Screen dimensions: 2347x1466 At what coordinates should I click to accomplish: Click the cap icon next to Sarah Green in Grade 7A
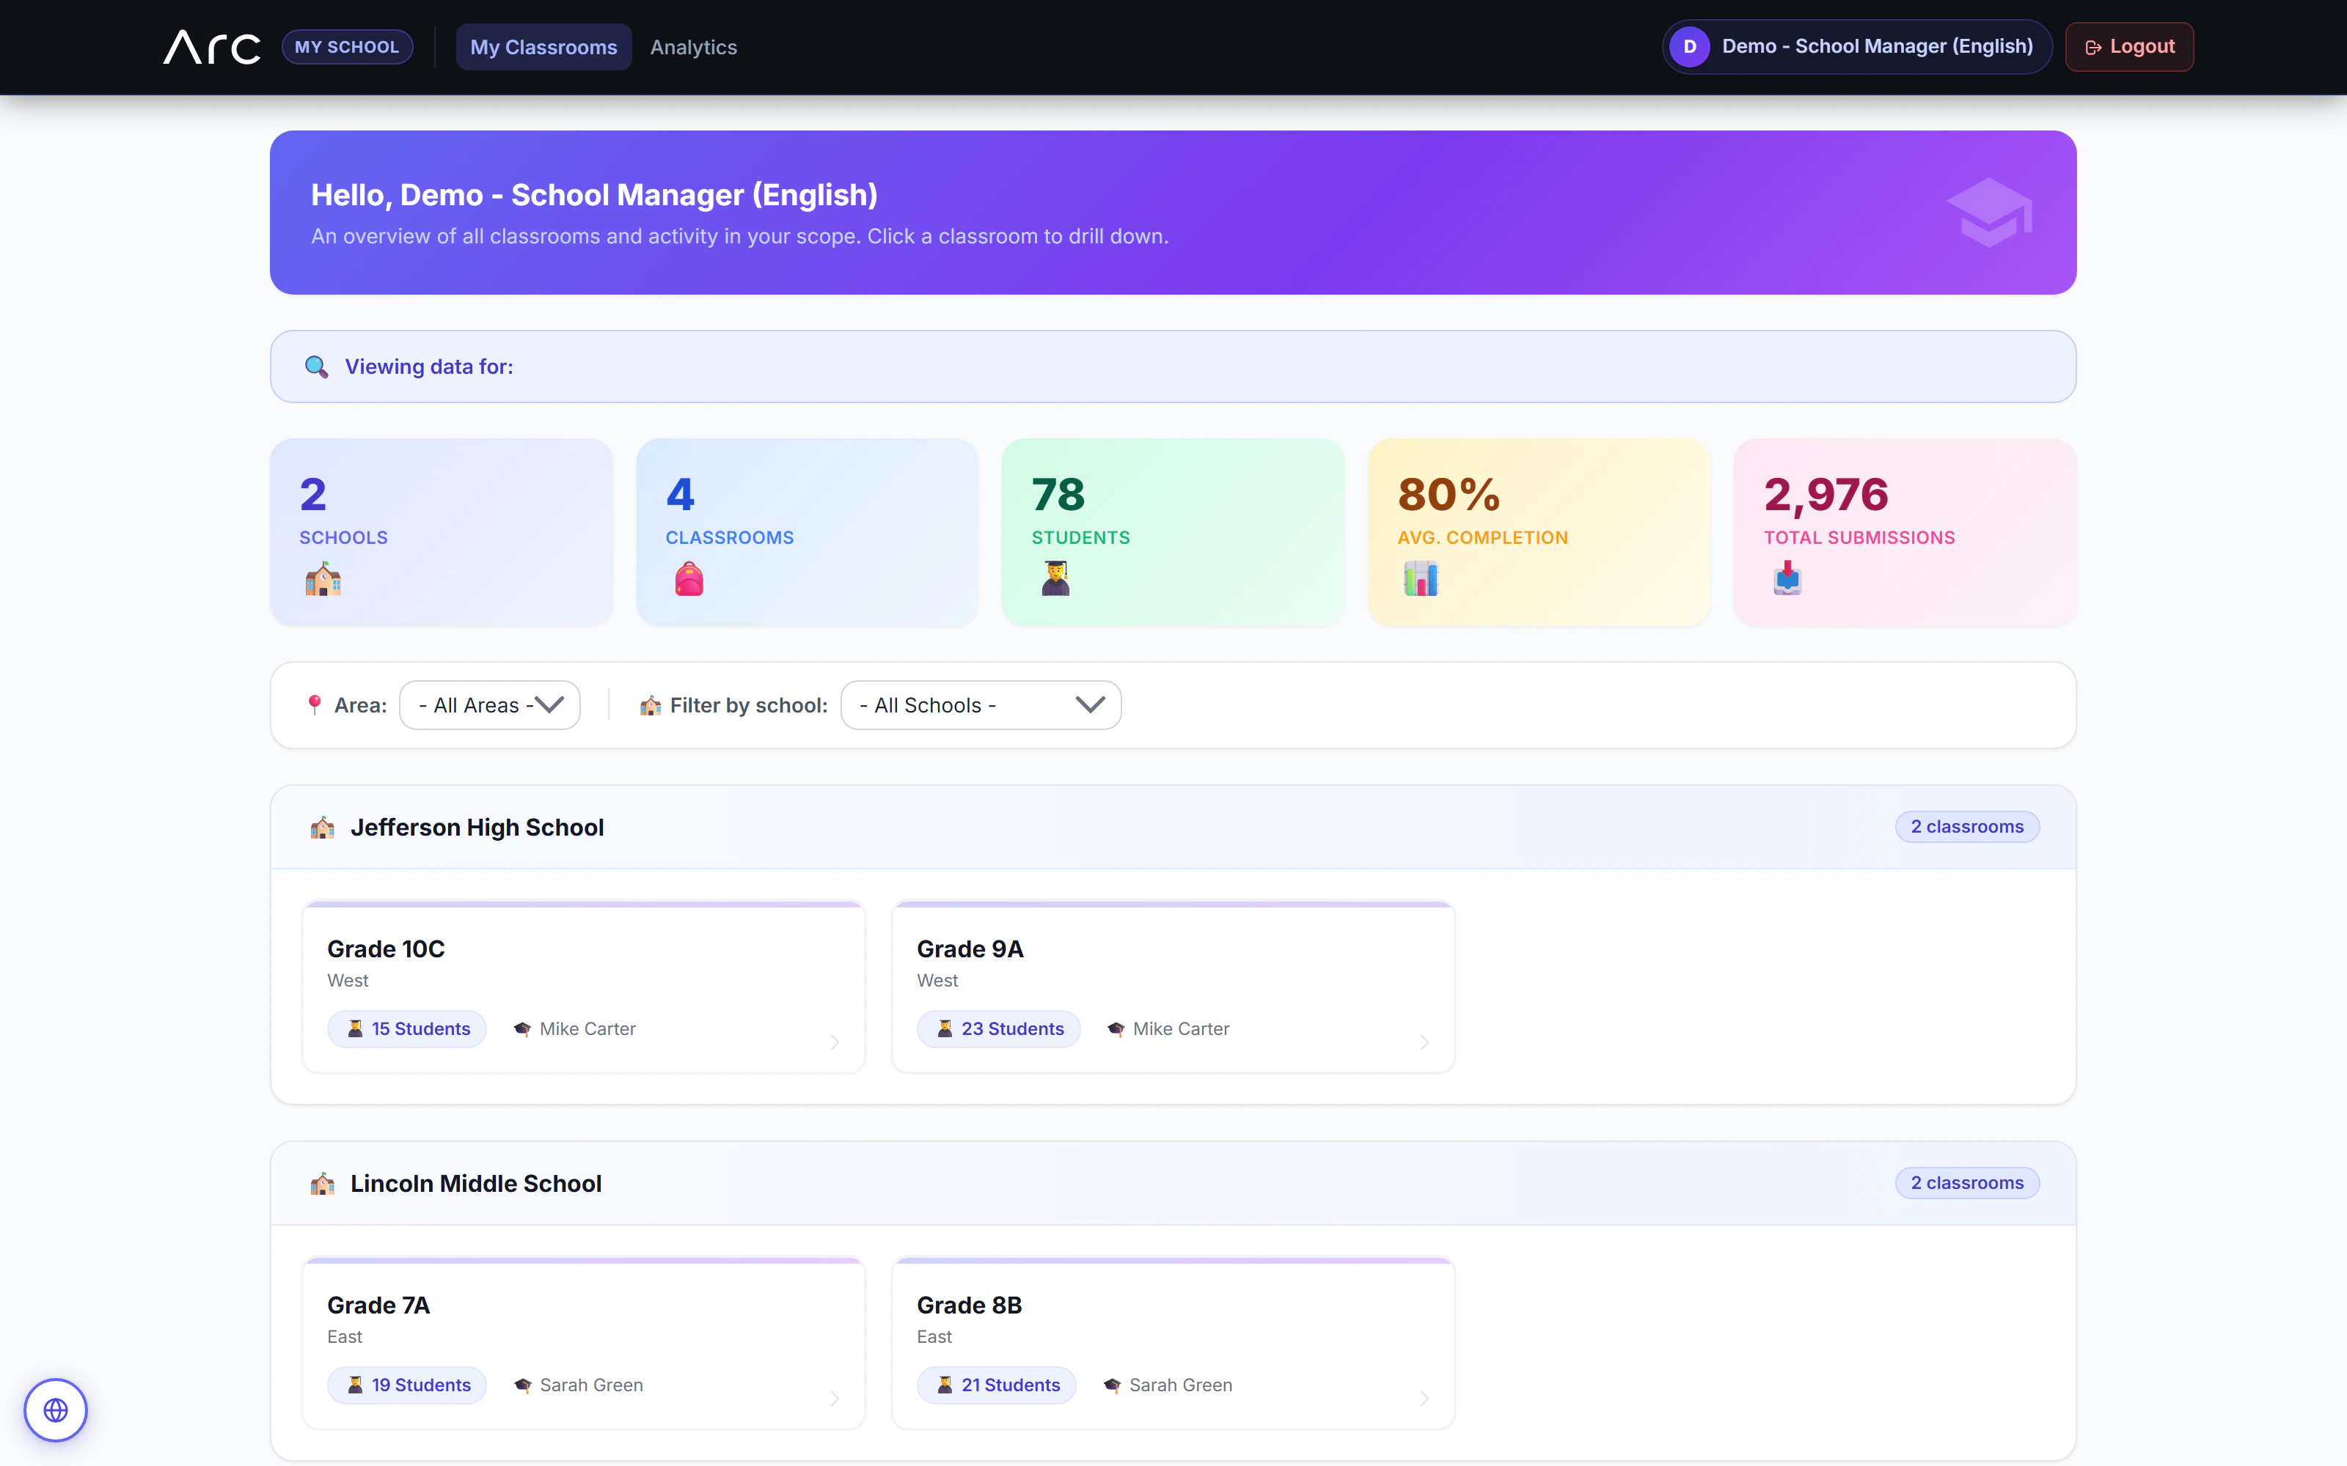tap(523, 1385)
